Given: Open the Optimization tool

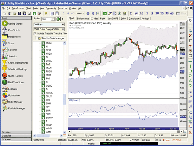Looking at the screenshot, I should click(11, 95).
